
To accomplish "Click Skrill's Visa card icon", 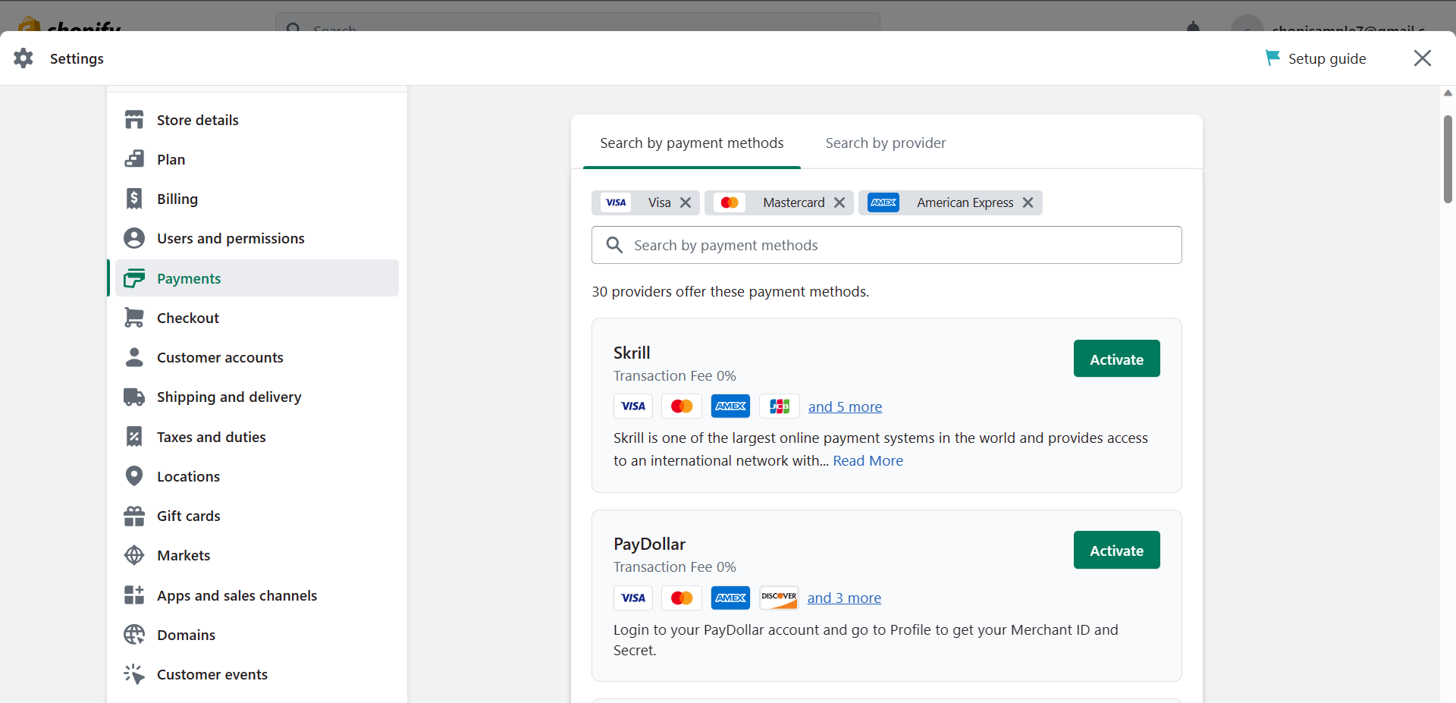I will [x=633, y=406].
